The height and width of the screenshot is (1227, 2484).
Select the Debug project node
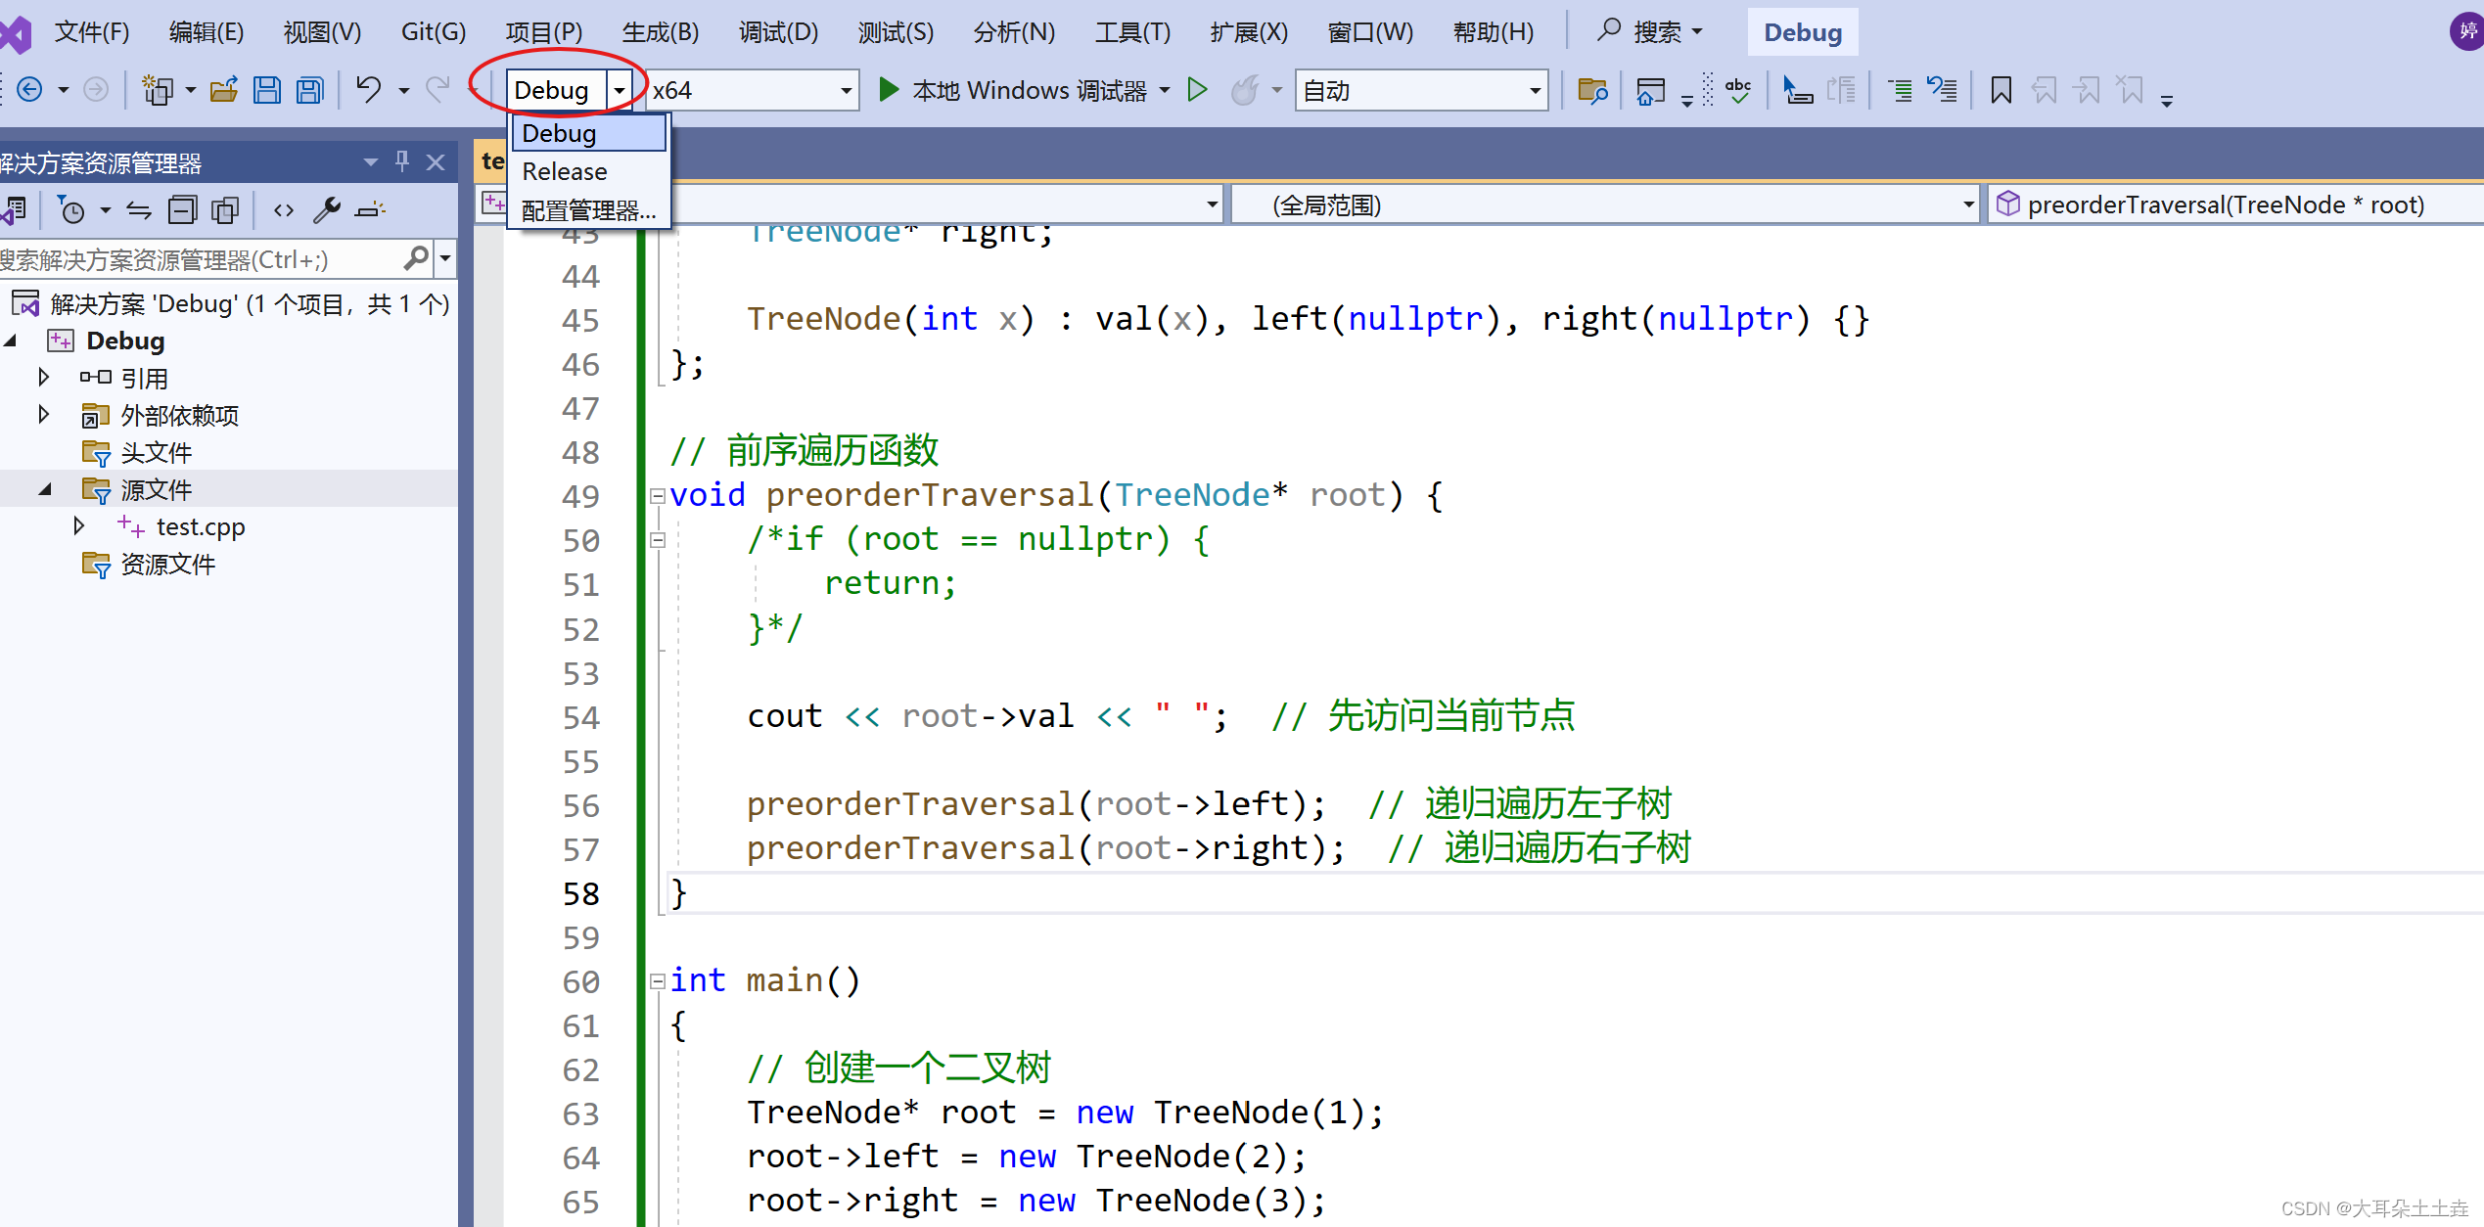pos(125,341)
